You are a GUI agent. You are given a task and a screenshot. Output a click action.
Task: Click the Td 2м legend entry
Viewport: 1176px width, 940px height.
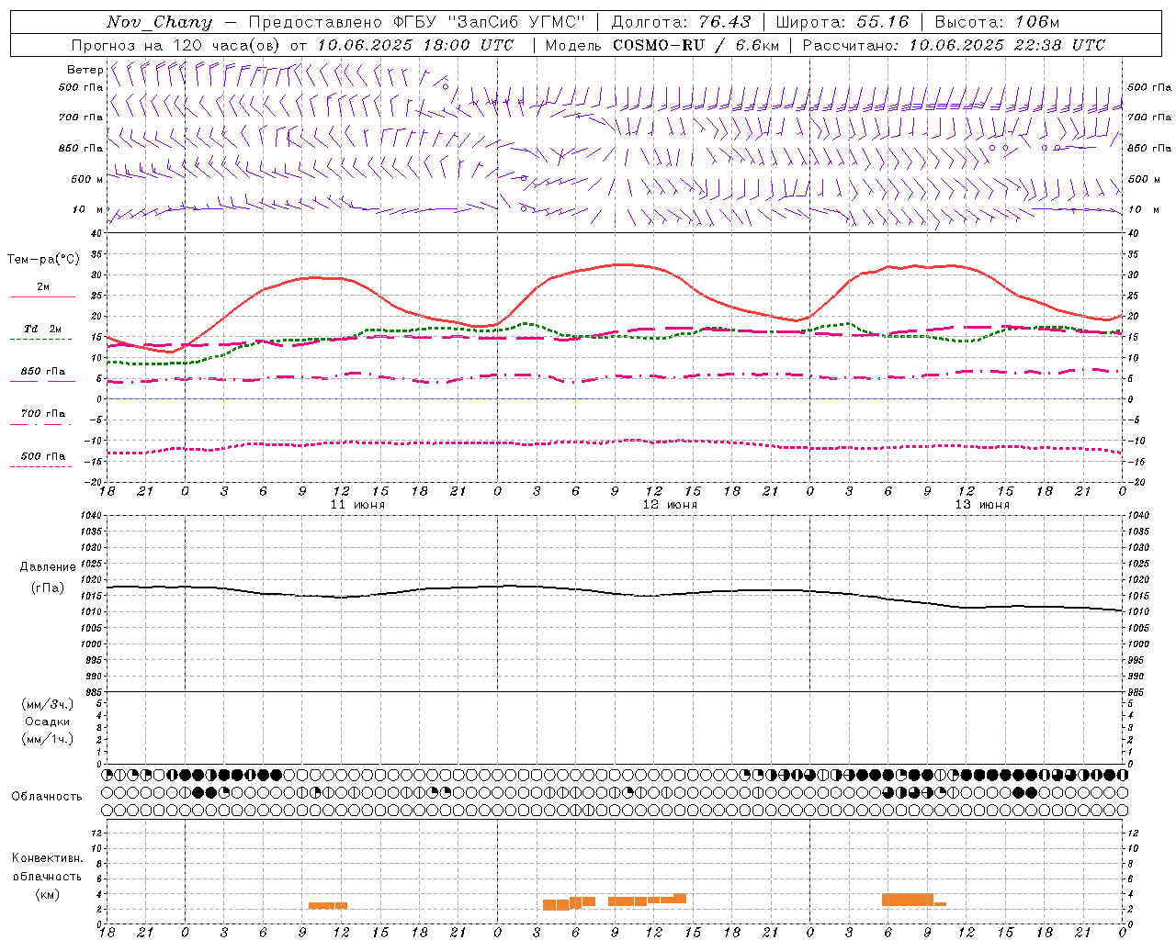pos(43,329)
